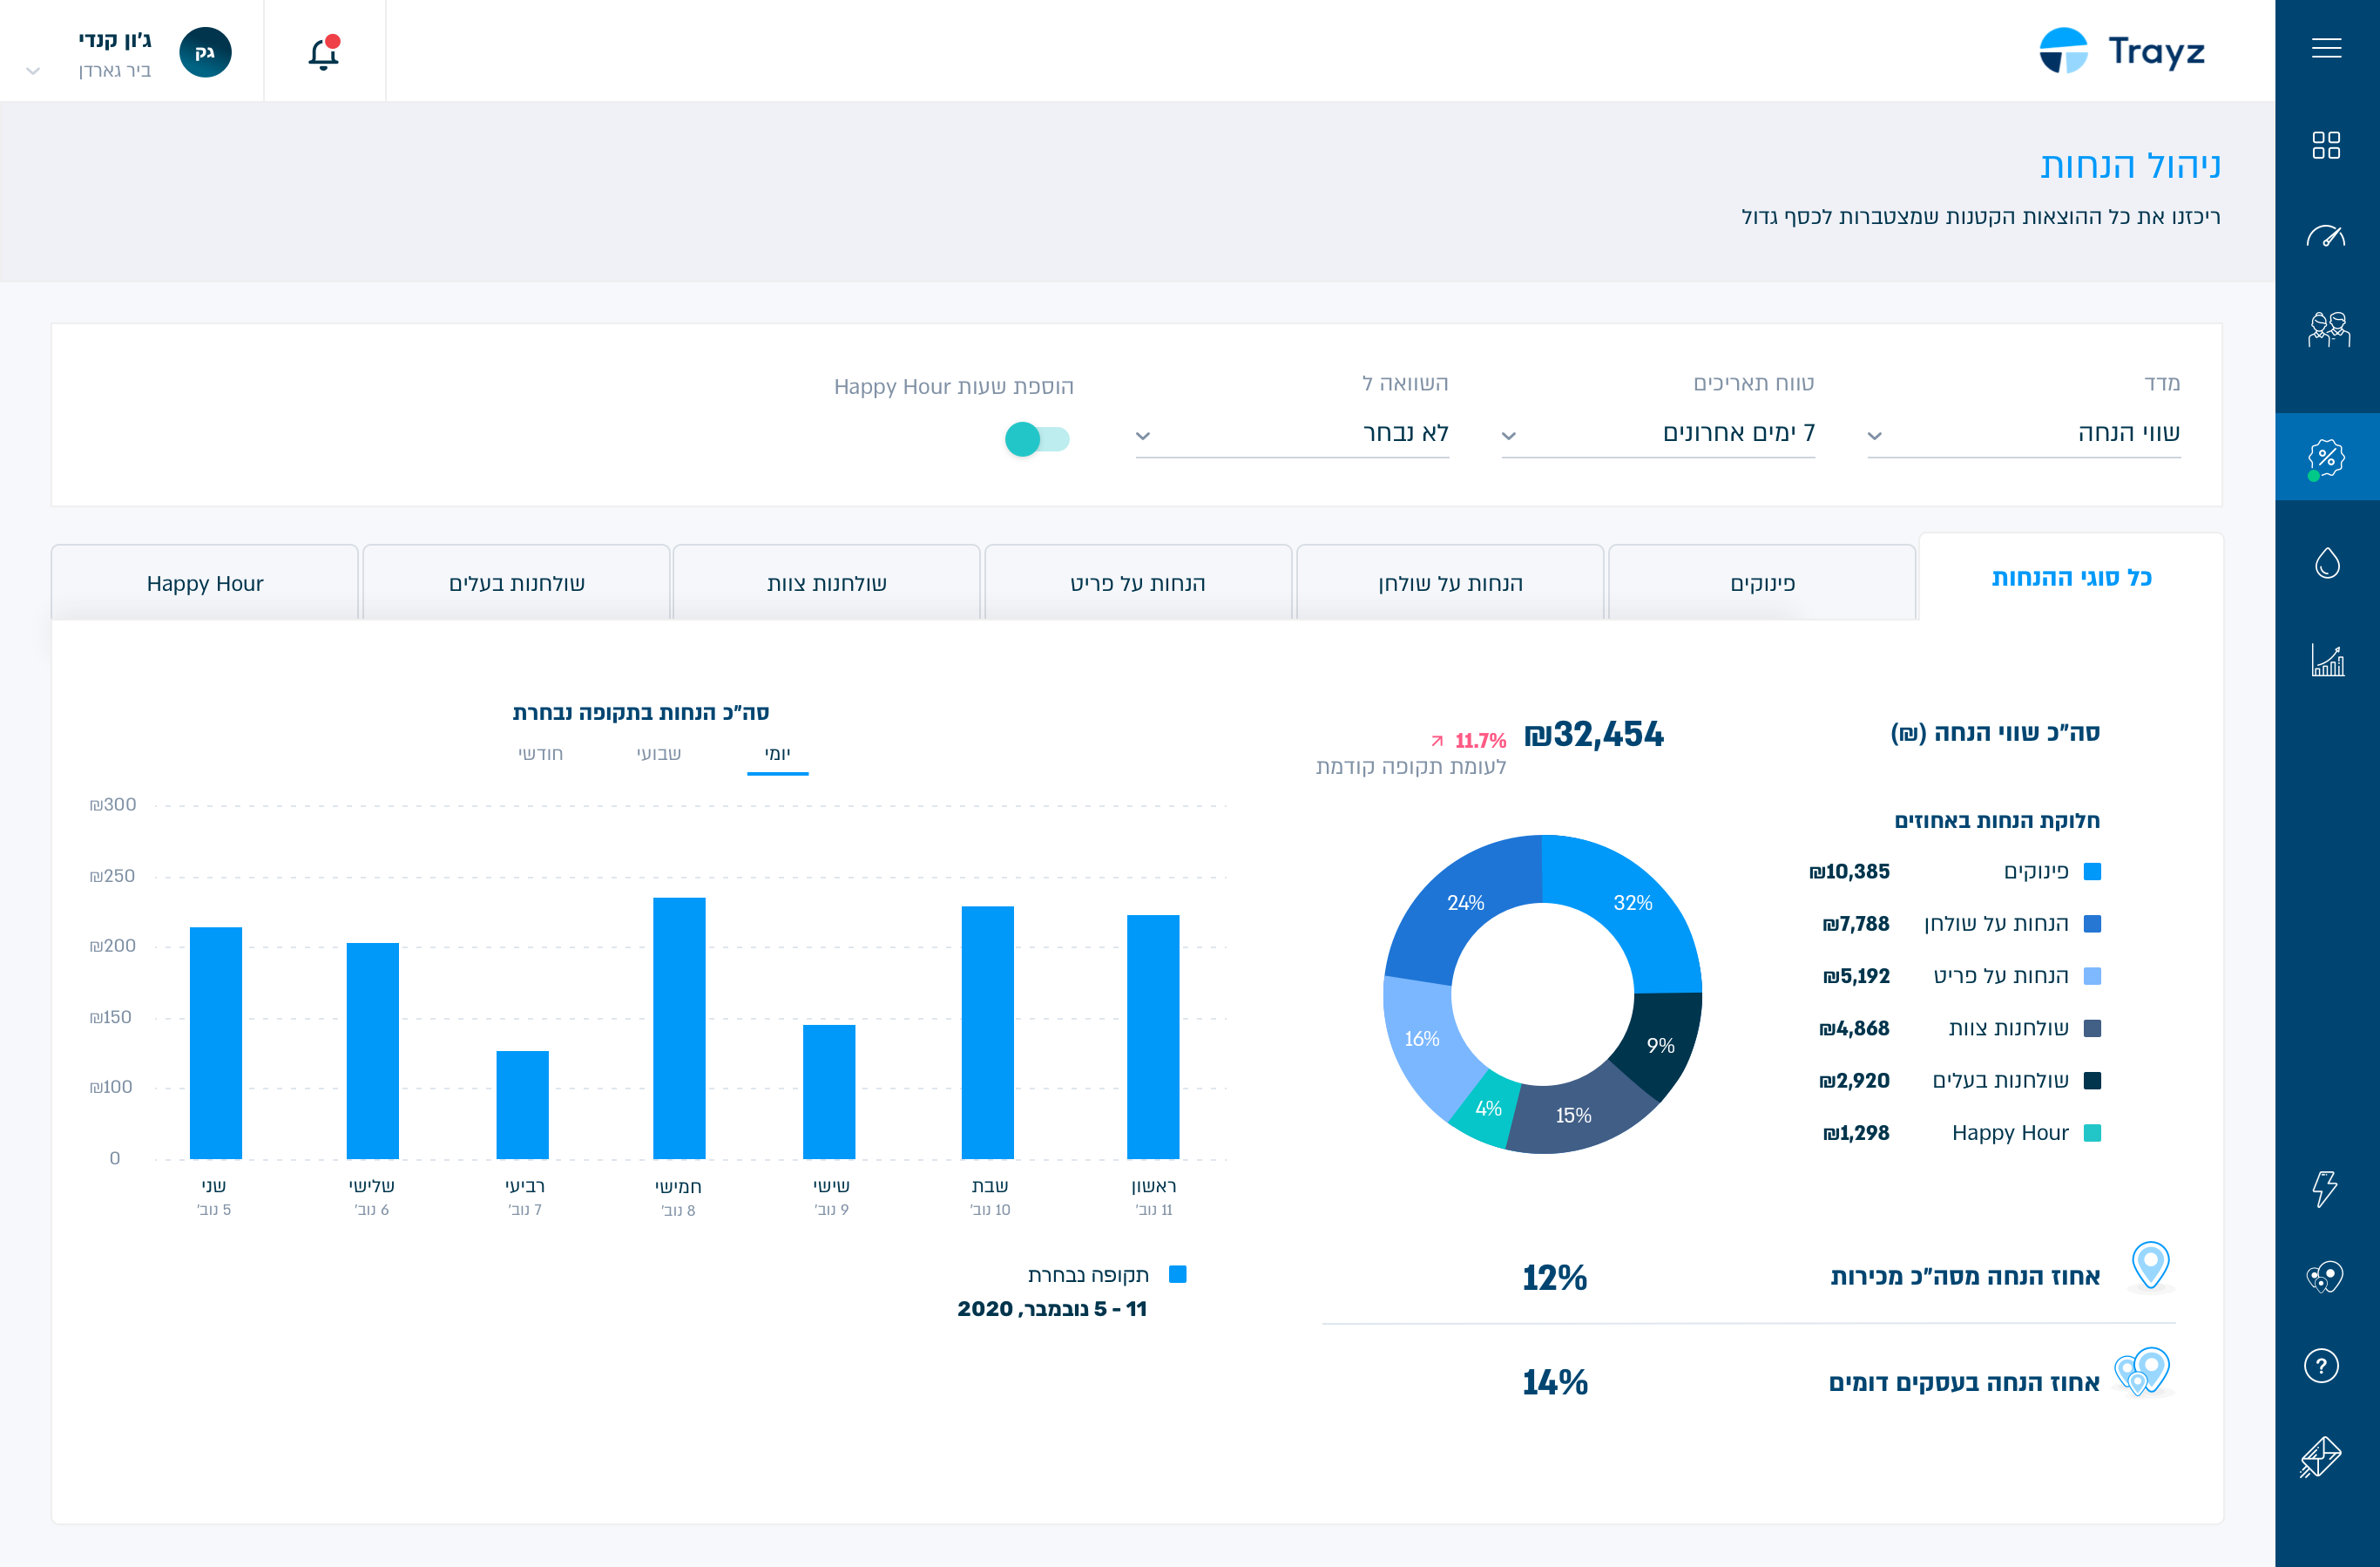This screenshot has height=1567, width=2380.
Task: Click the user avatar with initials גק
Action: click(x=205, y=52)
